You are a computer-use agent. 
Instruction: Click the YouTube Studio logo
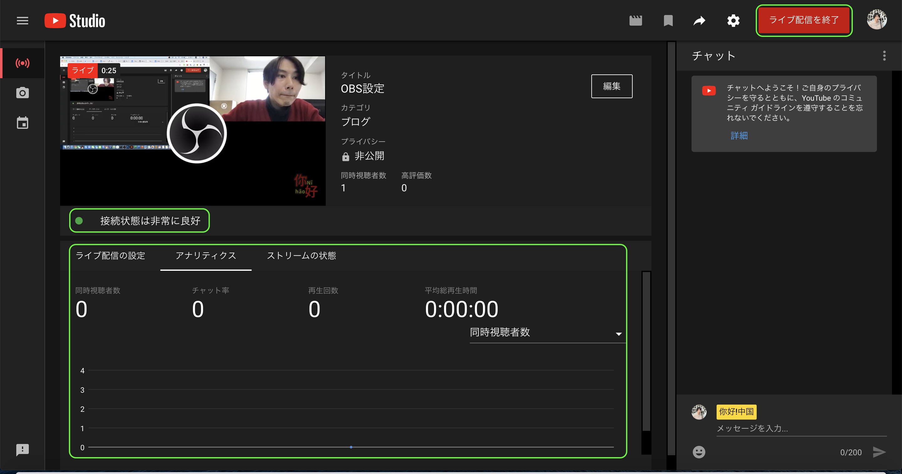tap(75, 21)
